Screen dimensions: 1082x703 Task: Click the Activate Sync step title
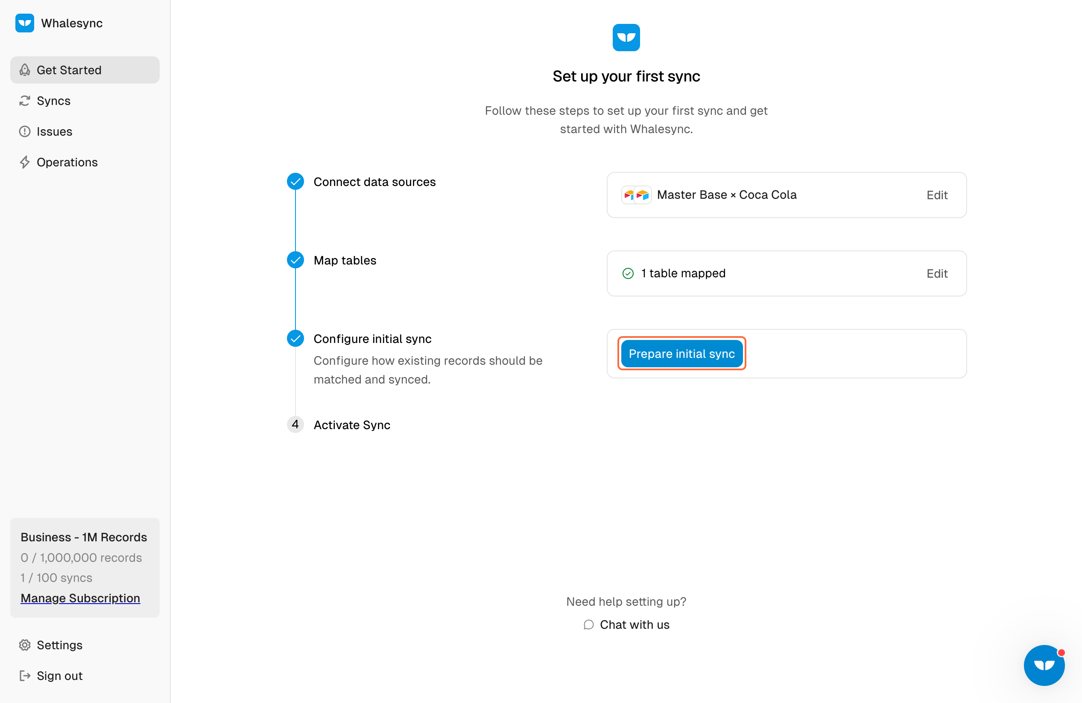tap(352, 425)
